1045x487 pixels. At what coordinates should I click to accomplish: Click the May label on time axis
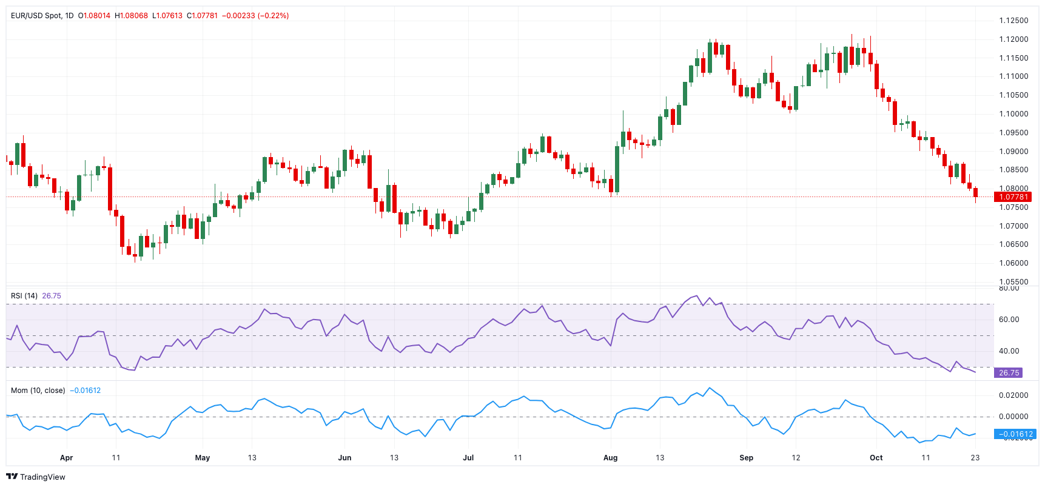coord(202,458)
